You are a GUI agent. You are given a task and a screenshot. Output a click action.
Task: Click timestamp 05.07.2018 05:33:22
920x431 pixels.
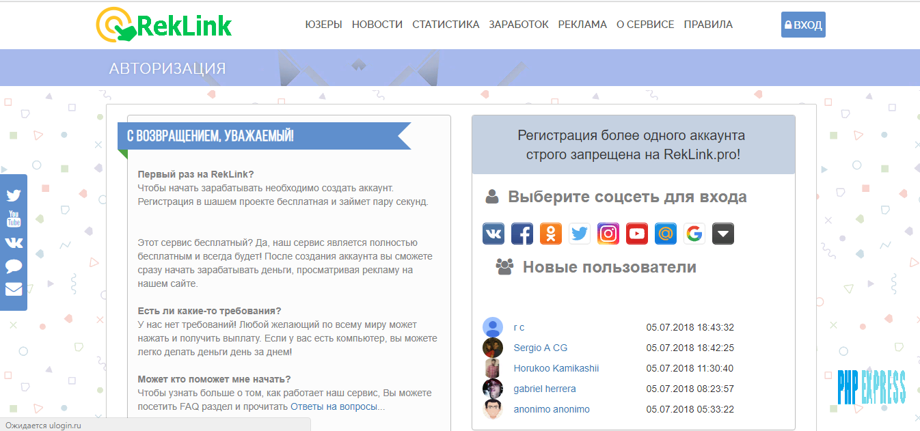690,410
